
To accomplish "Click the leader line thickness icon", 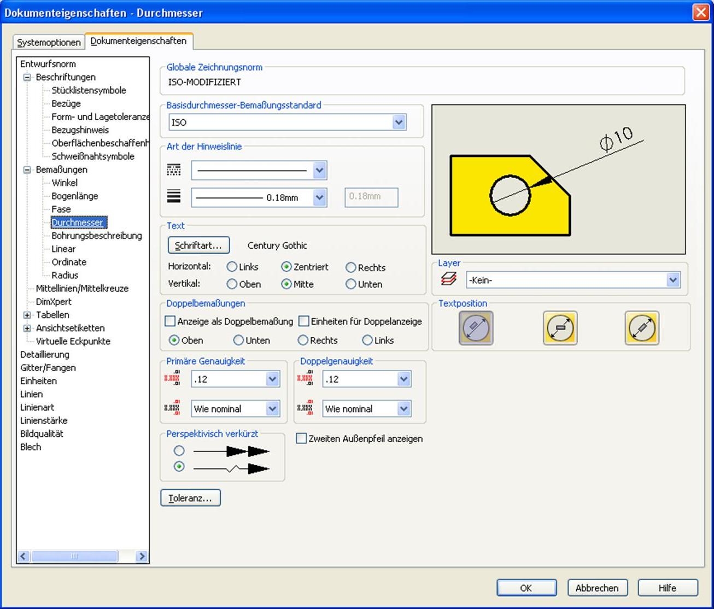I will click(x=173, y=196).
